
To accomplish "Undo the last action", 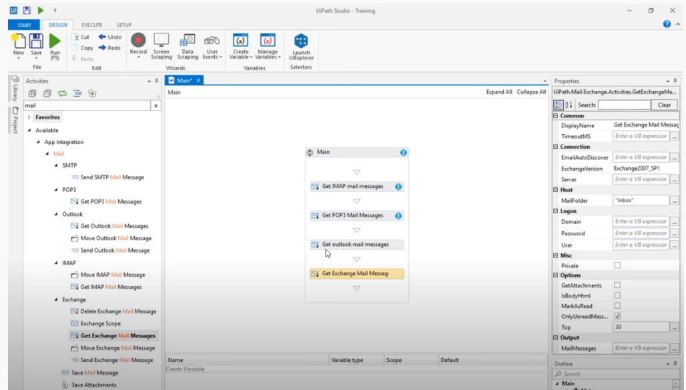I will click(110, 37).
